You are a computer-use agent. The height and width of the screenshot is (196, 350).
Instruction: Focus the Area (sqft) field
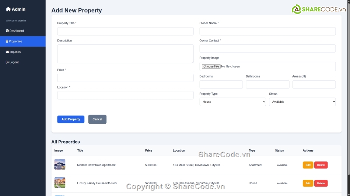(x=314, y=84)
